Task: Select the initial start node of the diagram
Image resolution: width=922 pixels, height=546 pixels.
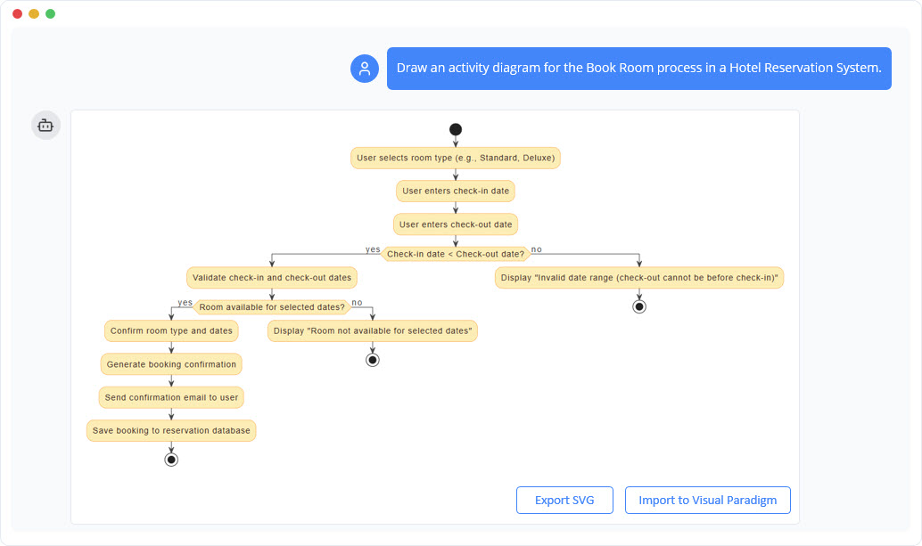Action: pos(455,129)
